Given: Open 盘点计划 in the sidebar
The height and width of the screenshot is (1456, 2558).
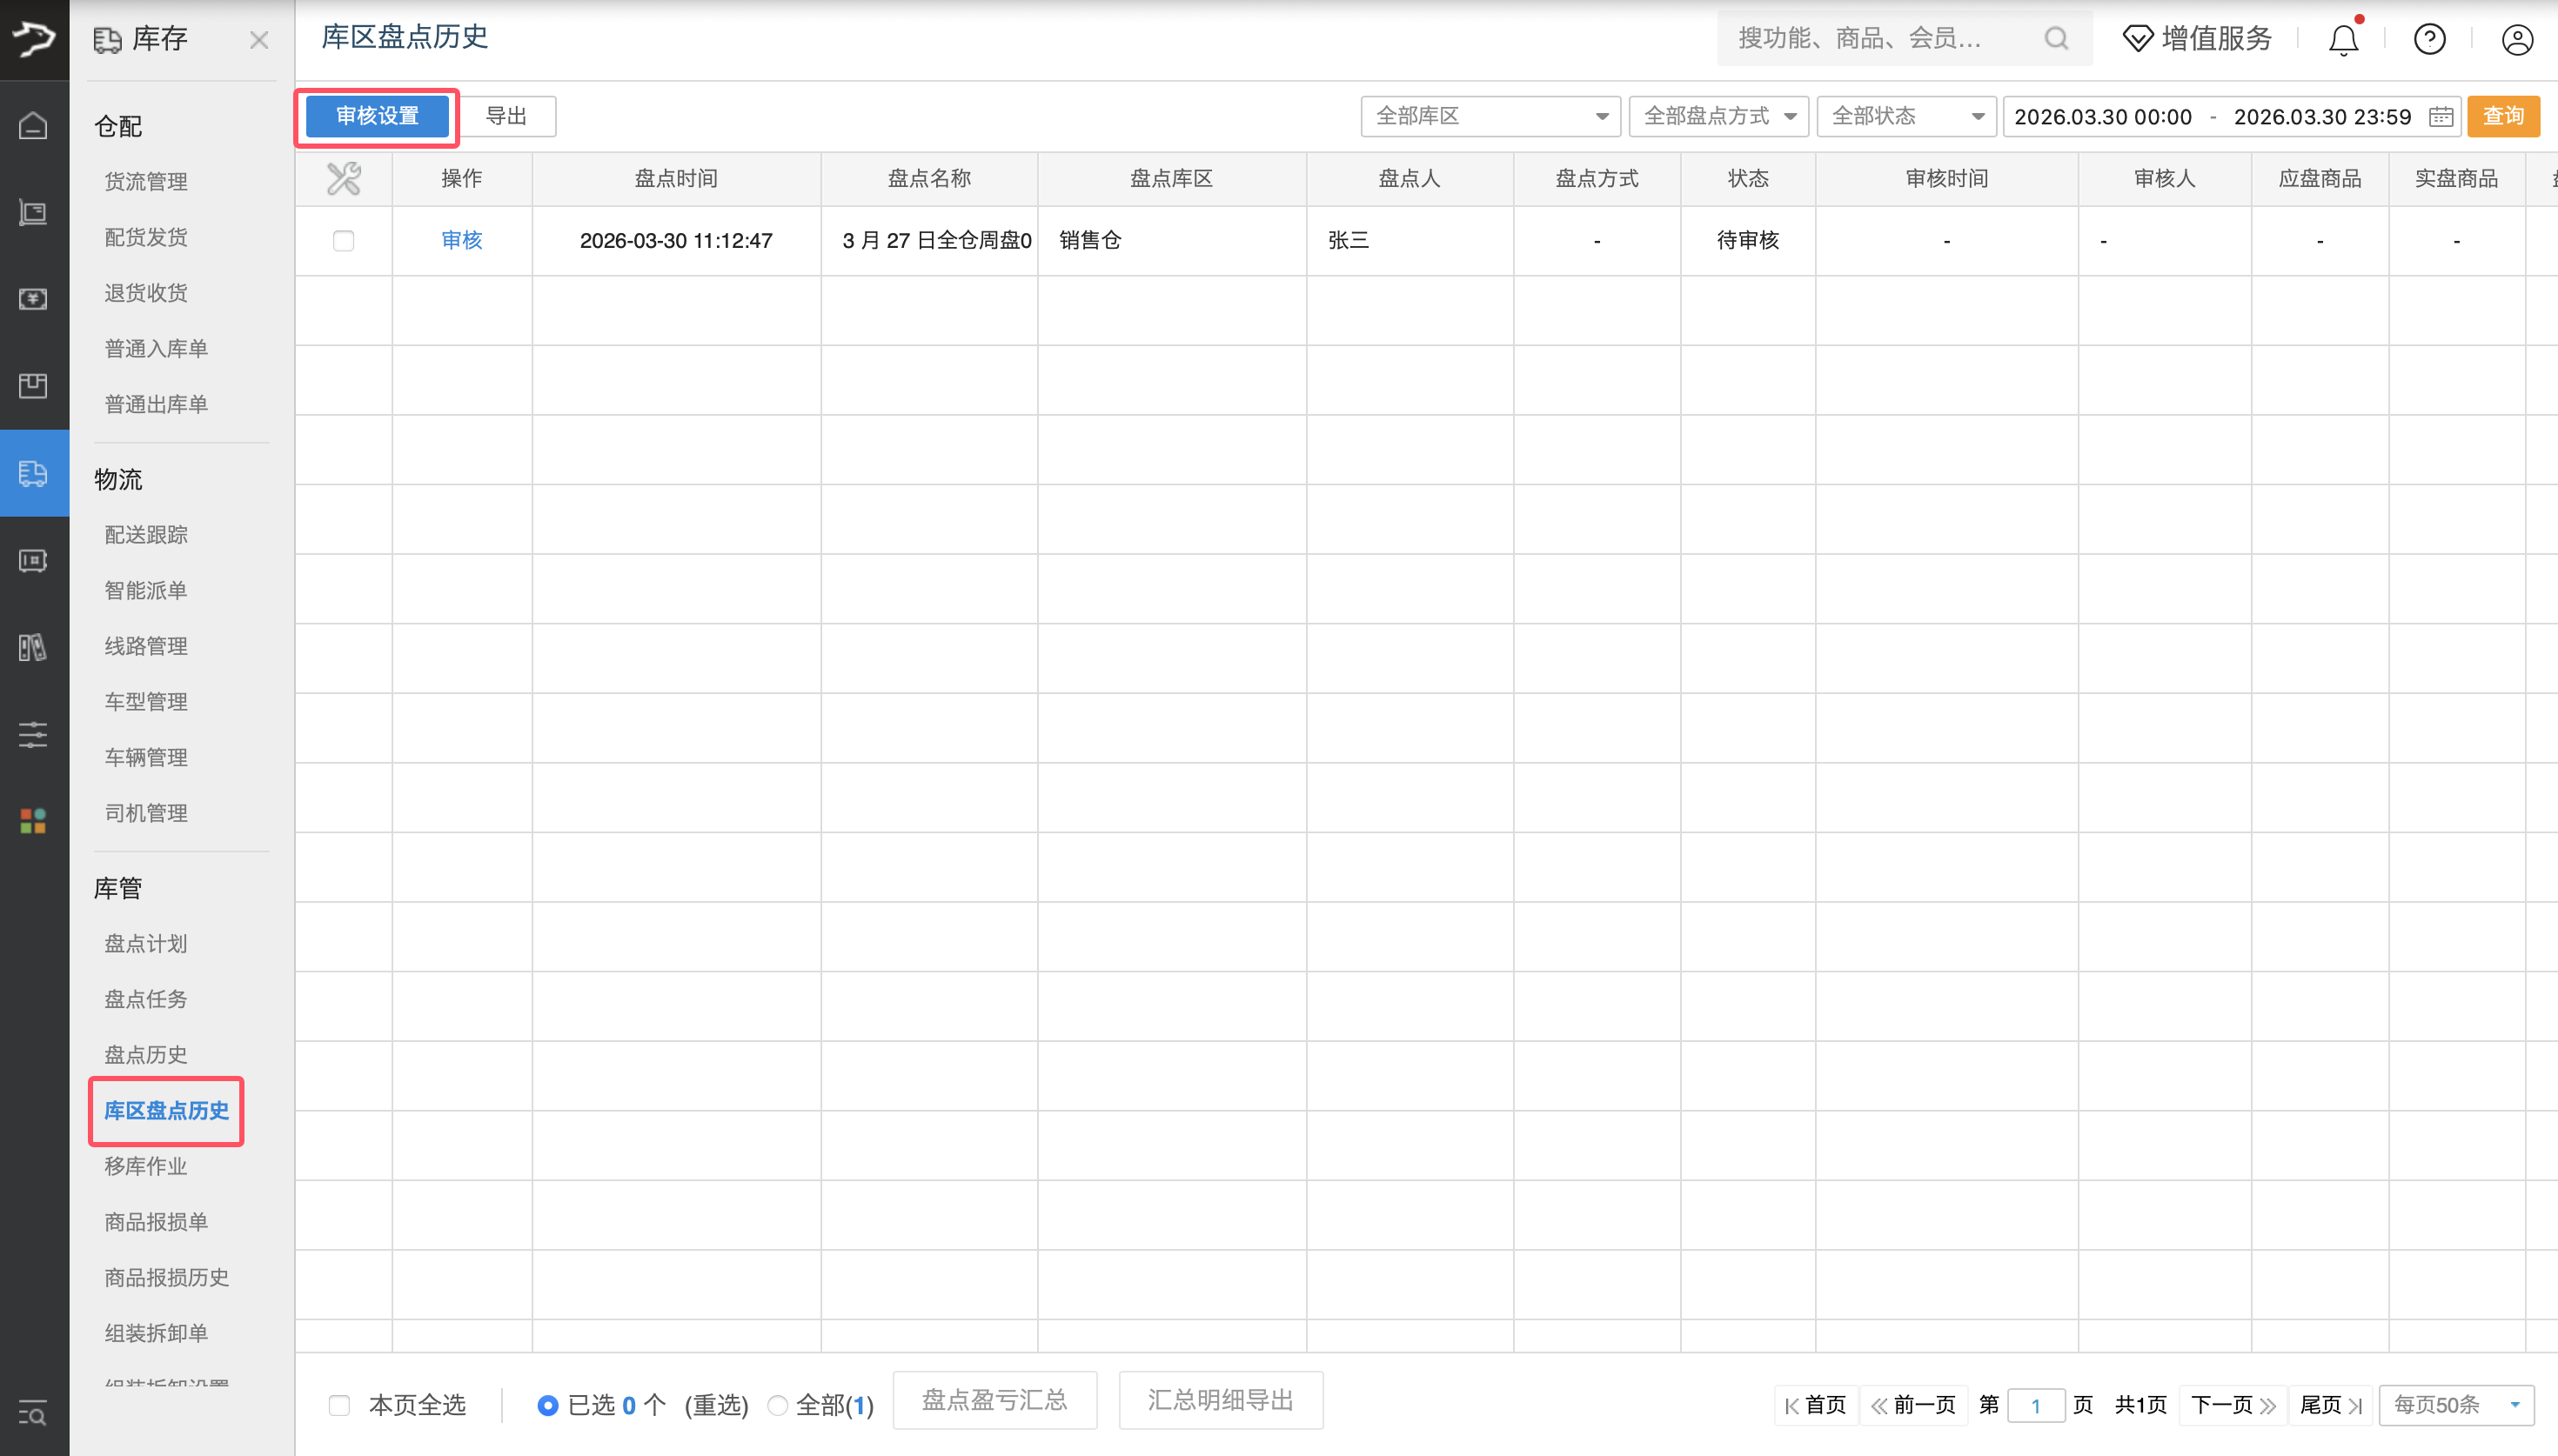Looking at the screenshot, I should pyautogui.click(x=146, y=943).
